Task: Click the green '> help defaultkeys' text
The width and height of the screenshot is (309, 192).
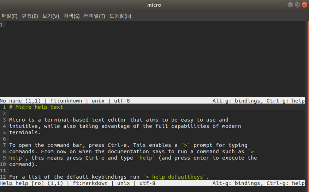Action: tap(174, 176)
